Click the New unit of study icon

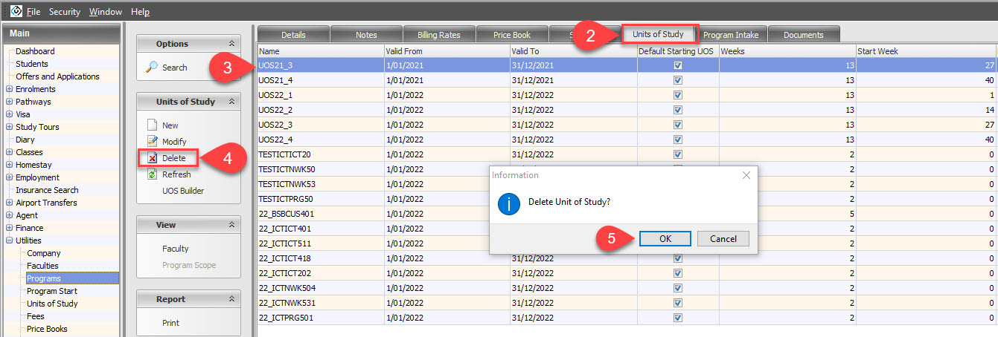point(152,125)
